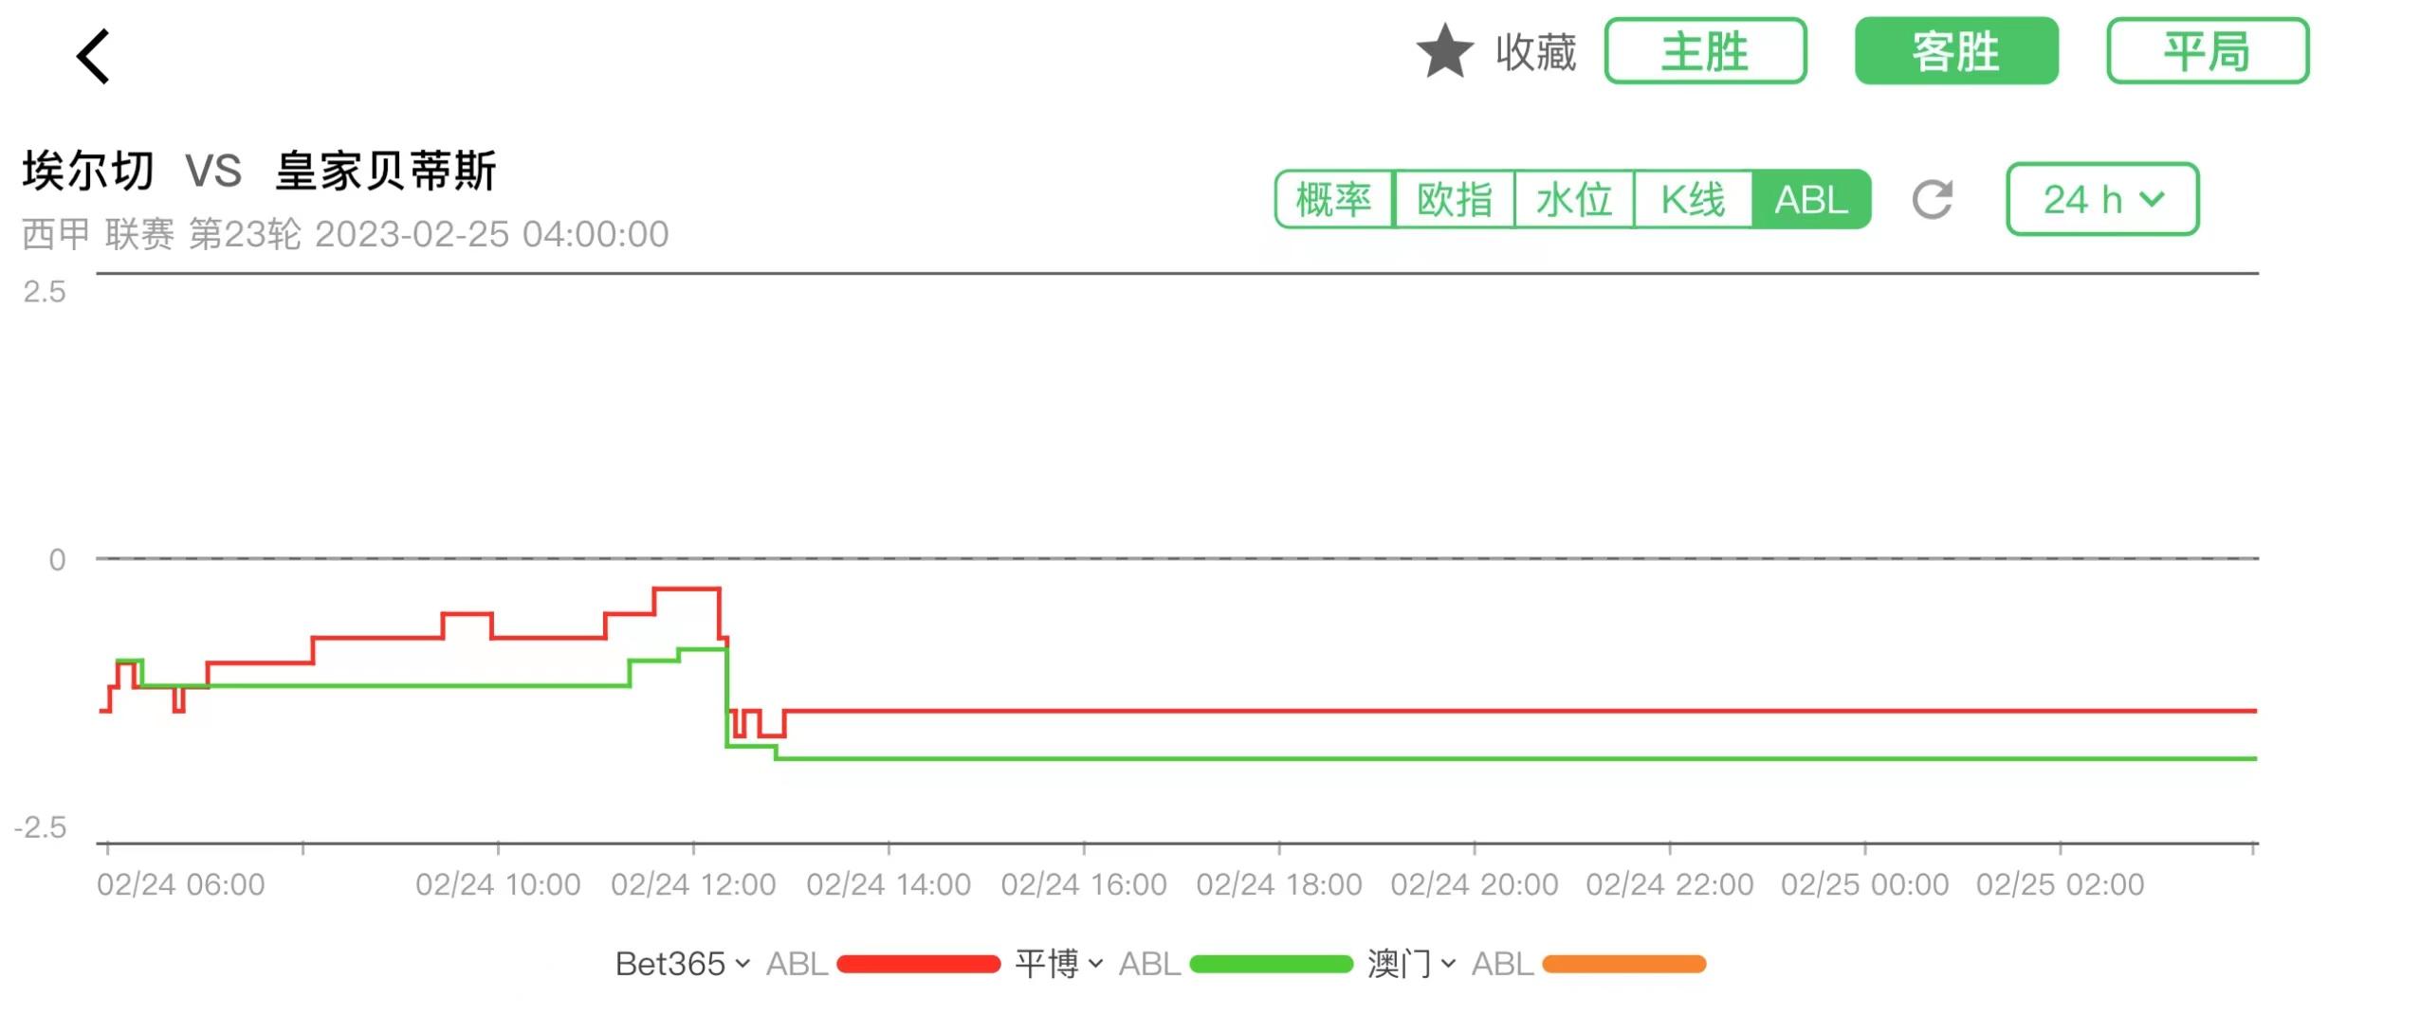
Task: Click the back arrow to return
Action: (x=92, y=57)
